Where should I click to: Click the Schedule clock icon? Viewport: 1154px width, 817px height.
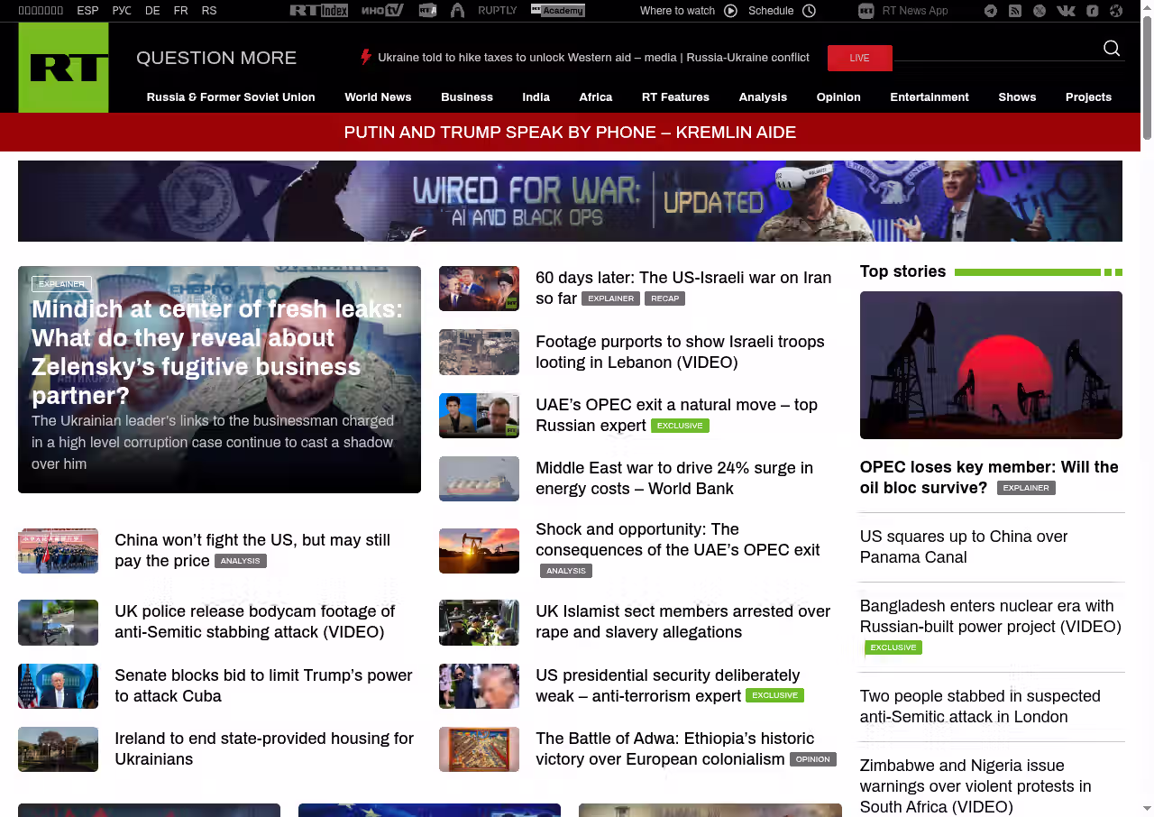[x=809, y=11]
